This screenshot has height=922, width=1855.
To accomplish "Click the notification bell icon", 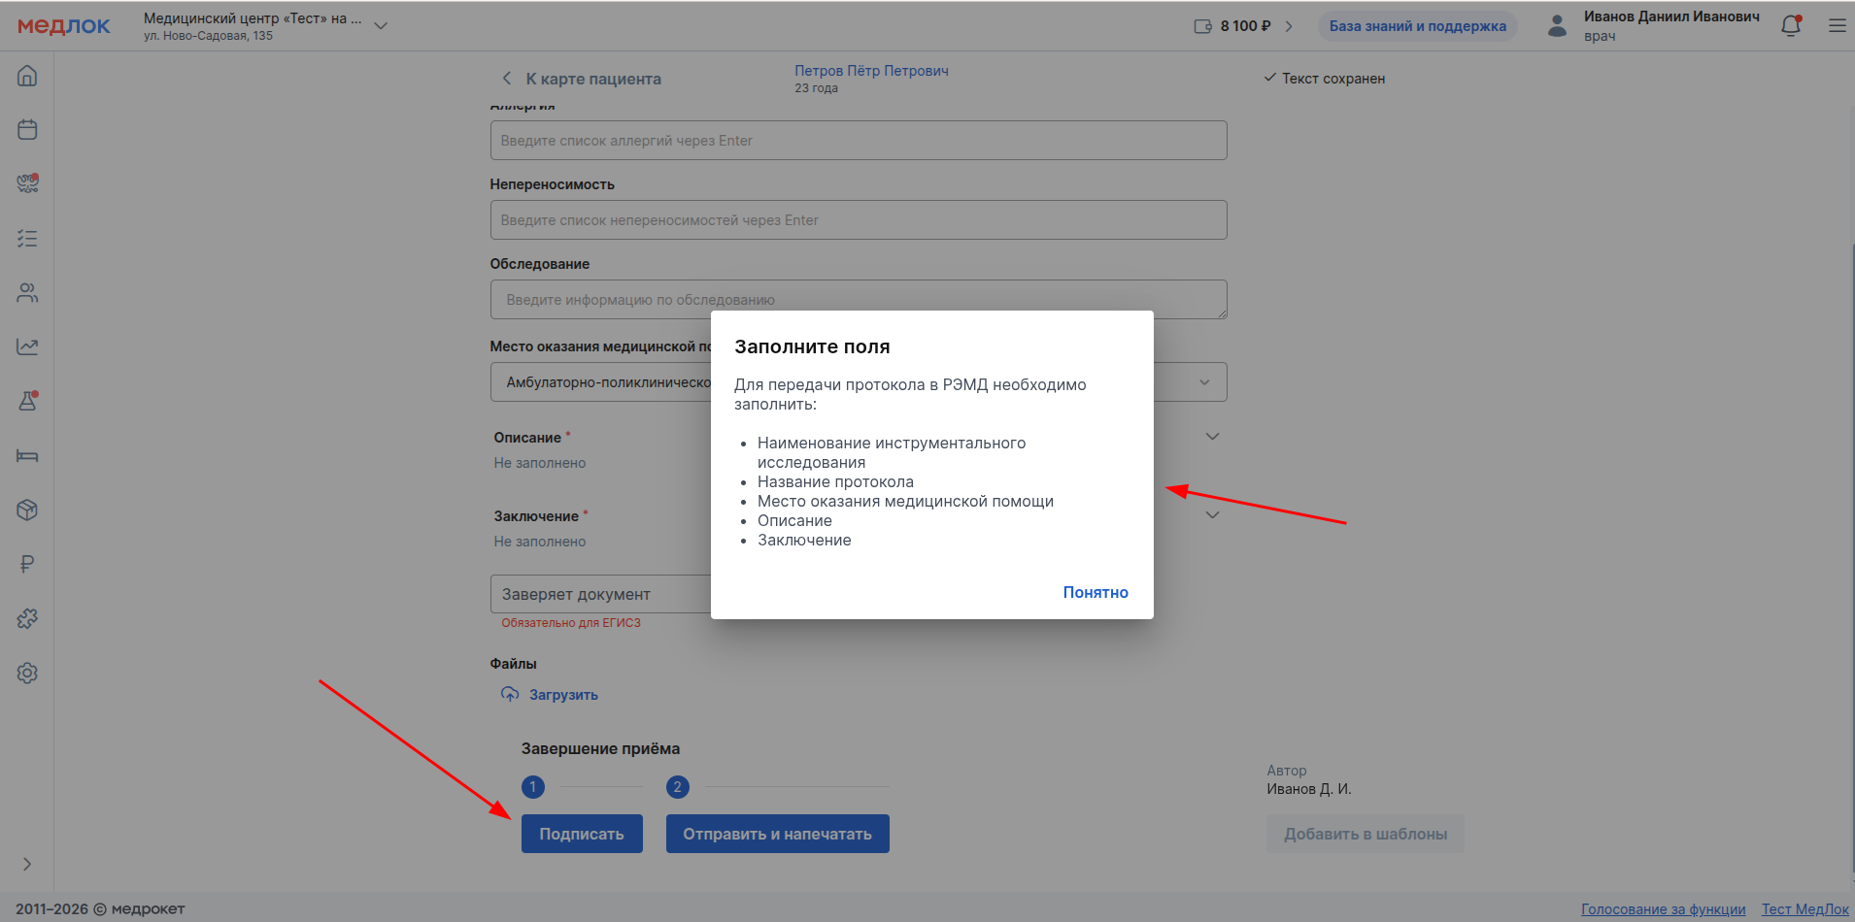I will click(x=1791, y=26).
